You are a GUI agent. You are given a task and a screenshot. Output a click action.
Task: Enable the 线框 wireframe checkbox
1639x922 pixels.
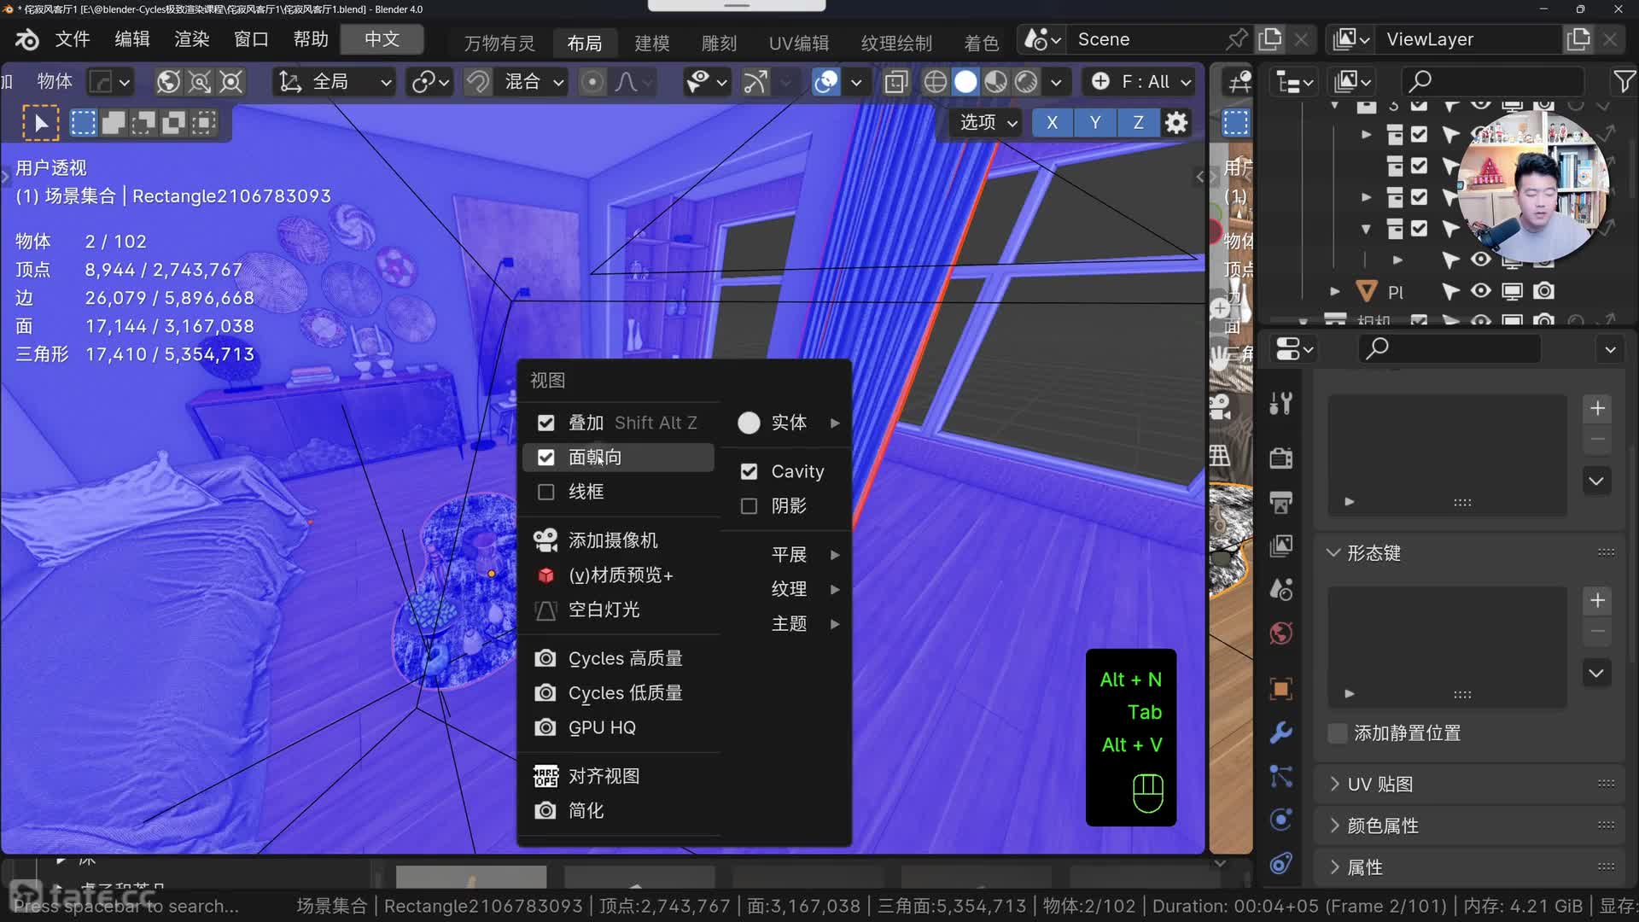tap(546, 492)
